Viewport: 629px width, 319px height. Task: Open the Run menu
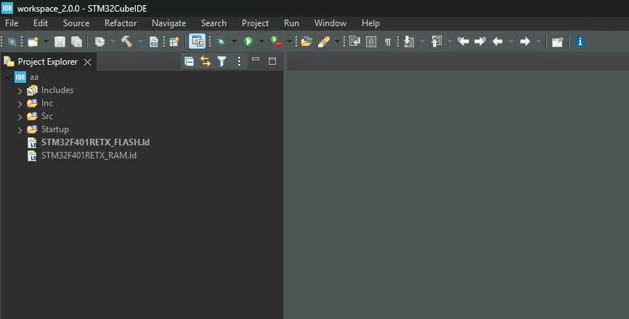coord(292,23)
